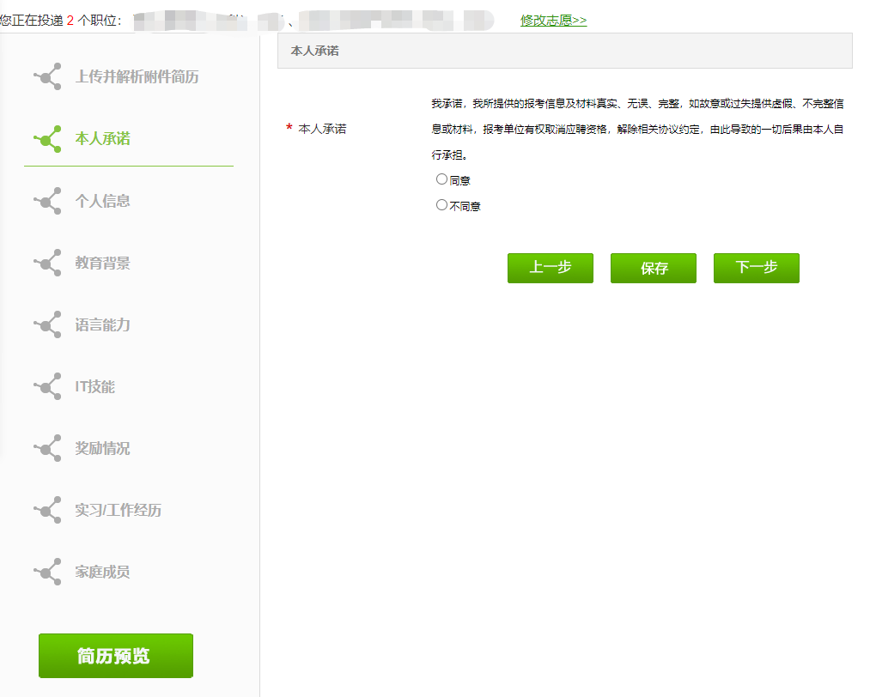Click the node icon beside 奖励情况
The width and height of the screenshot is (870, 697).
pos(48,448)
